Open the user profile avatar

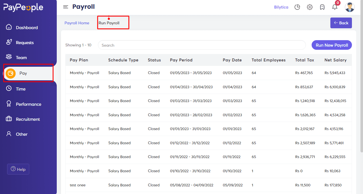(350, 7)
